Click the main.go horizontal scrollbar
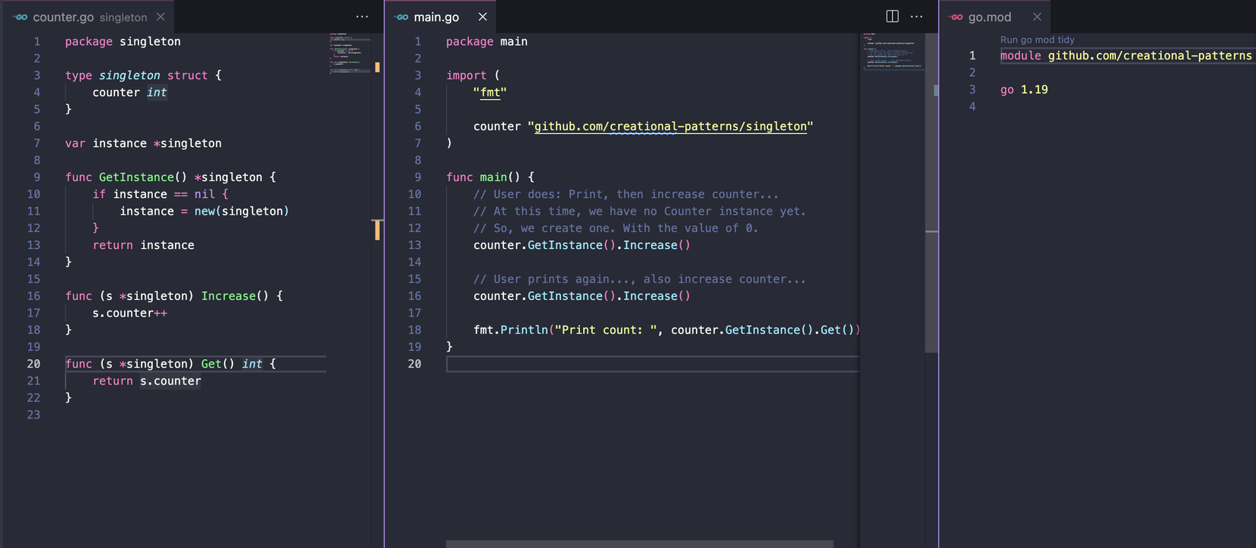Image resolution: width=1256 pixels, height=548 pixels. tap(639, 543)
